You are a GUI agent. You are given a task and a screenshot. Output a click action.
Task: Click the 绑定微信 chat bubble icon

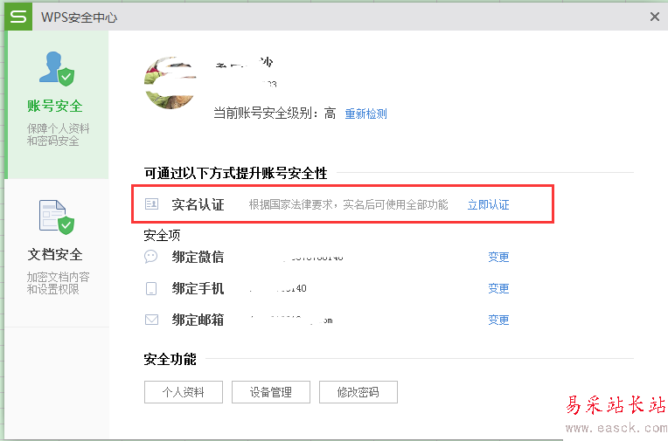coord(150,257)
